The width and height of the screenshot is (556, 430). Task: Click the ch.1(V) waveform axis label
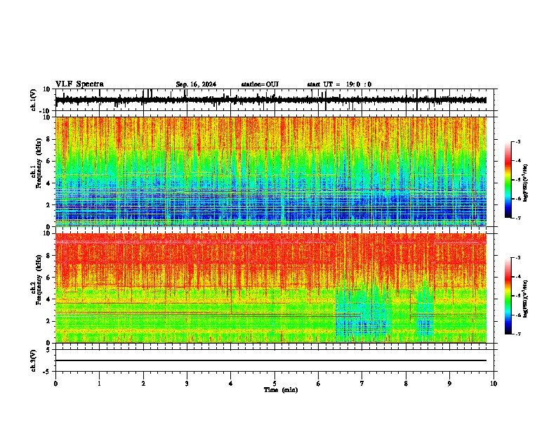point(34,100)
